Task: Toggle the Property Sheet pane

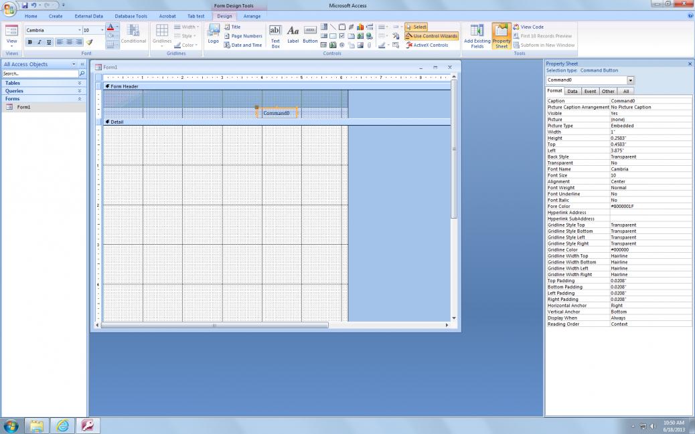Action: click(x=501, y=36)
